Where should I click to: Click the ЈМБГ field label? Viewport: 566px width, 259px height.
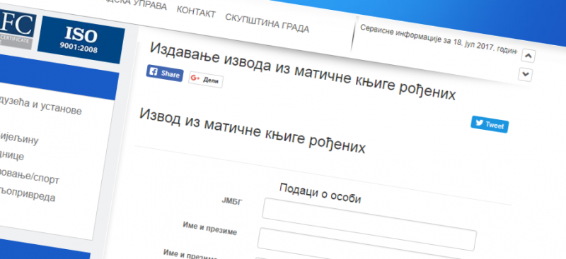(232, 201)
